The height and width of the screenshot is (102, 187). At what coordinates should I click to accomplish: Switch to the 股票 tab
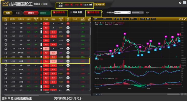tap(8, 13)
